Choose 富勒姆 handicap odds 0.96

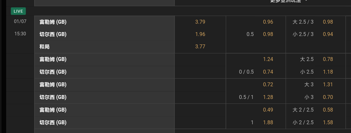point(268,22)
